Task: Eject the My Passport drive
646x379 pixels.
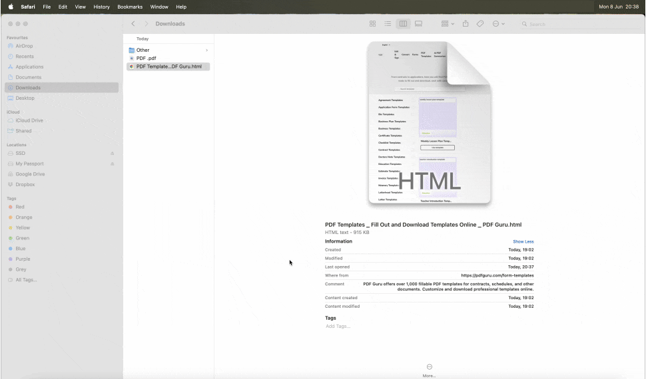Action: 112,164
